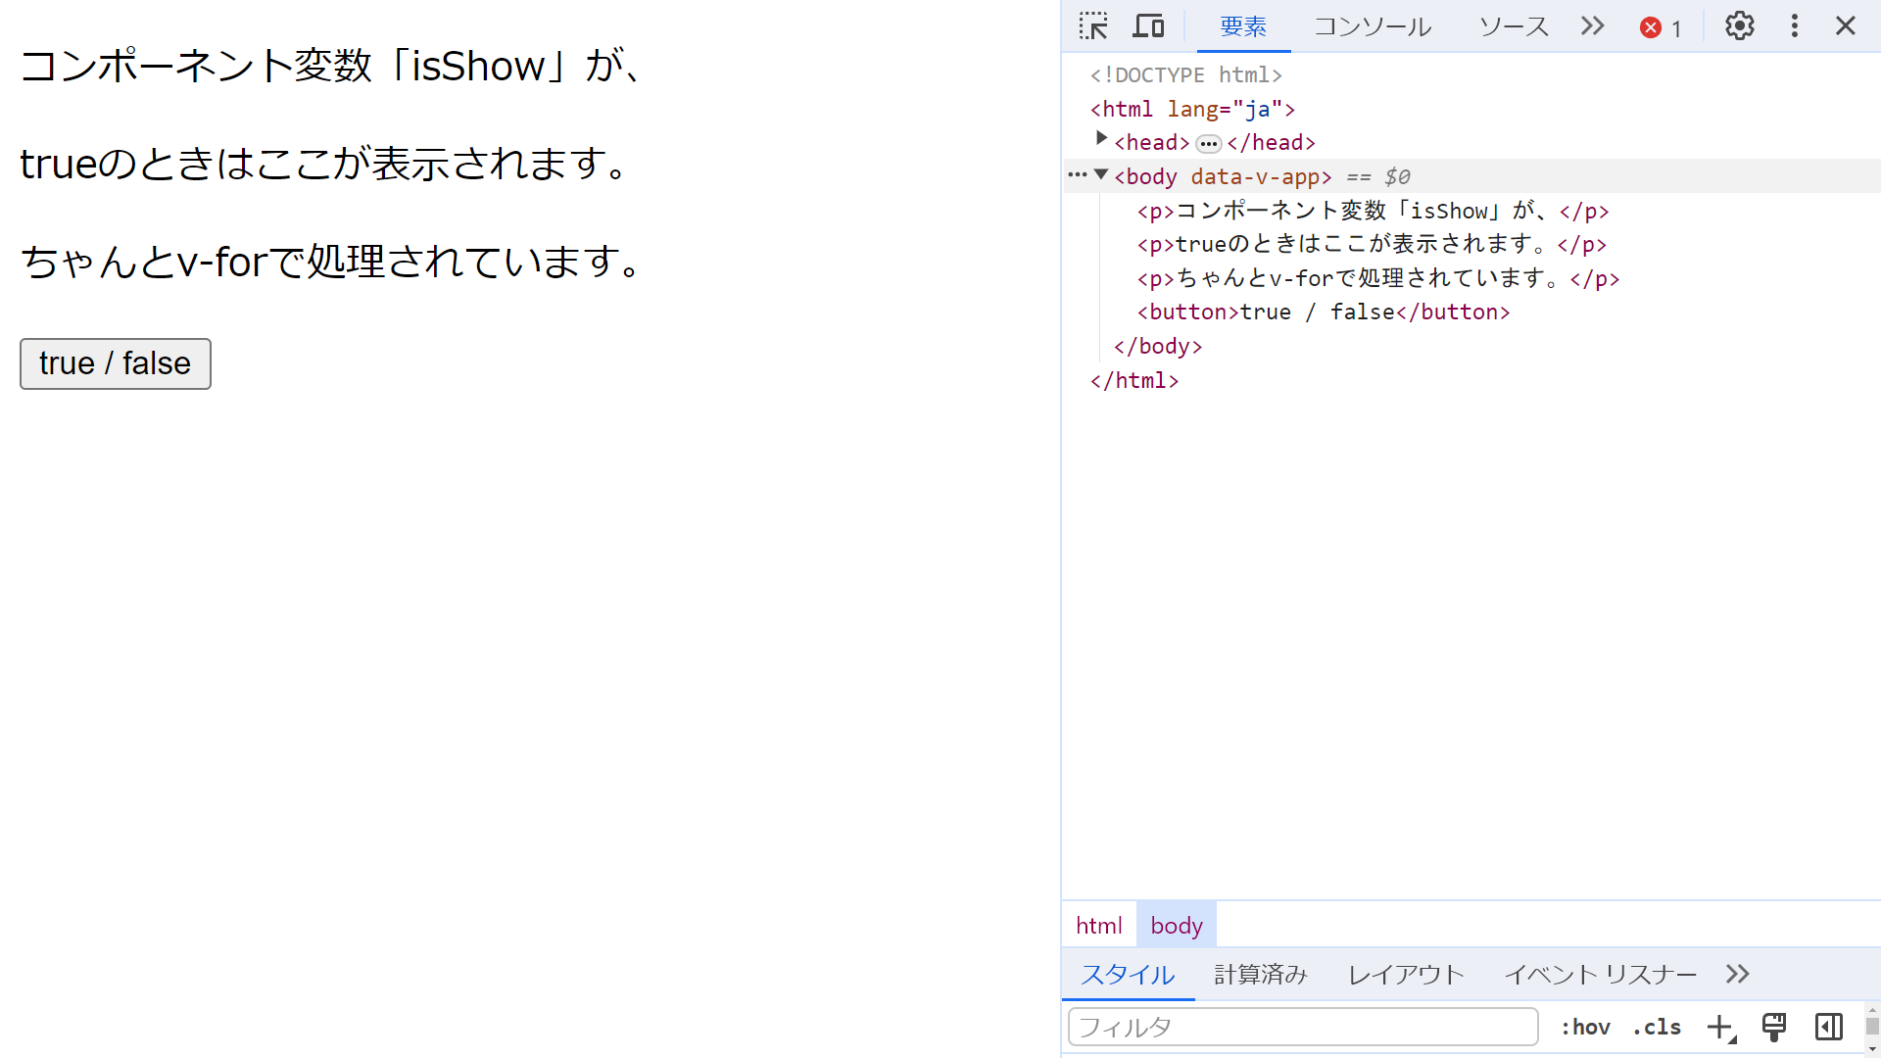Click the フィルタ styles filter field

click(x=1302, y=1027)
